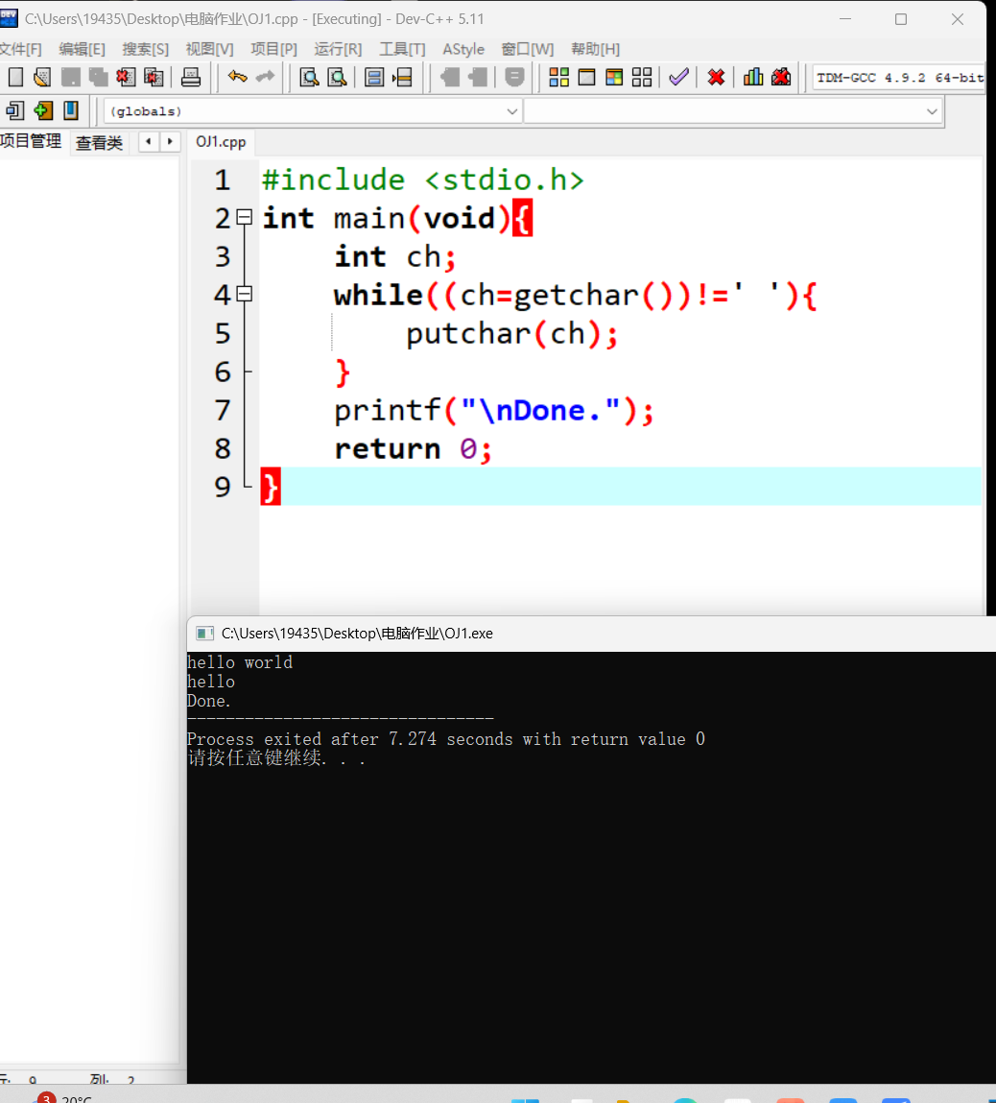Click the int ch; declaration line
Screen dimensions: 996x1103
[395, 256]
